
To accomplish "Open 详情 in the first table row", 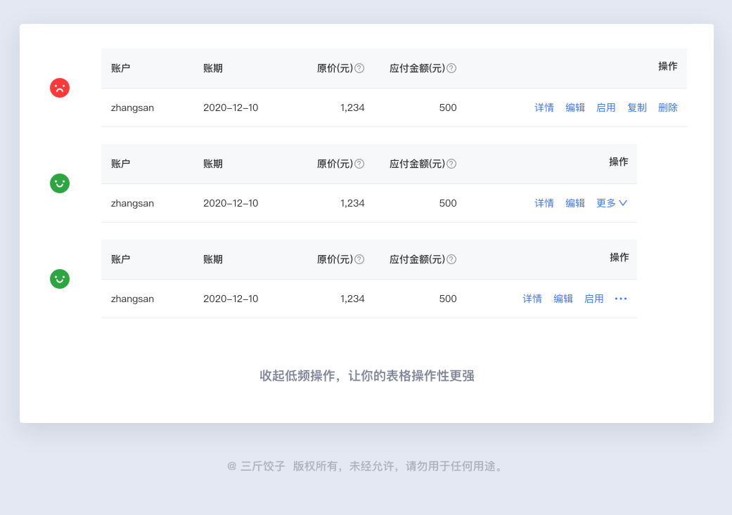I will point(544,107).
